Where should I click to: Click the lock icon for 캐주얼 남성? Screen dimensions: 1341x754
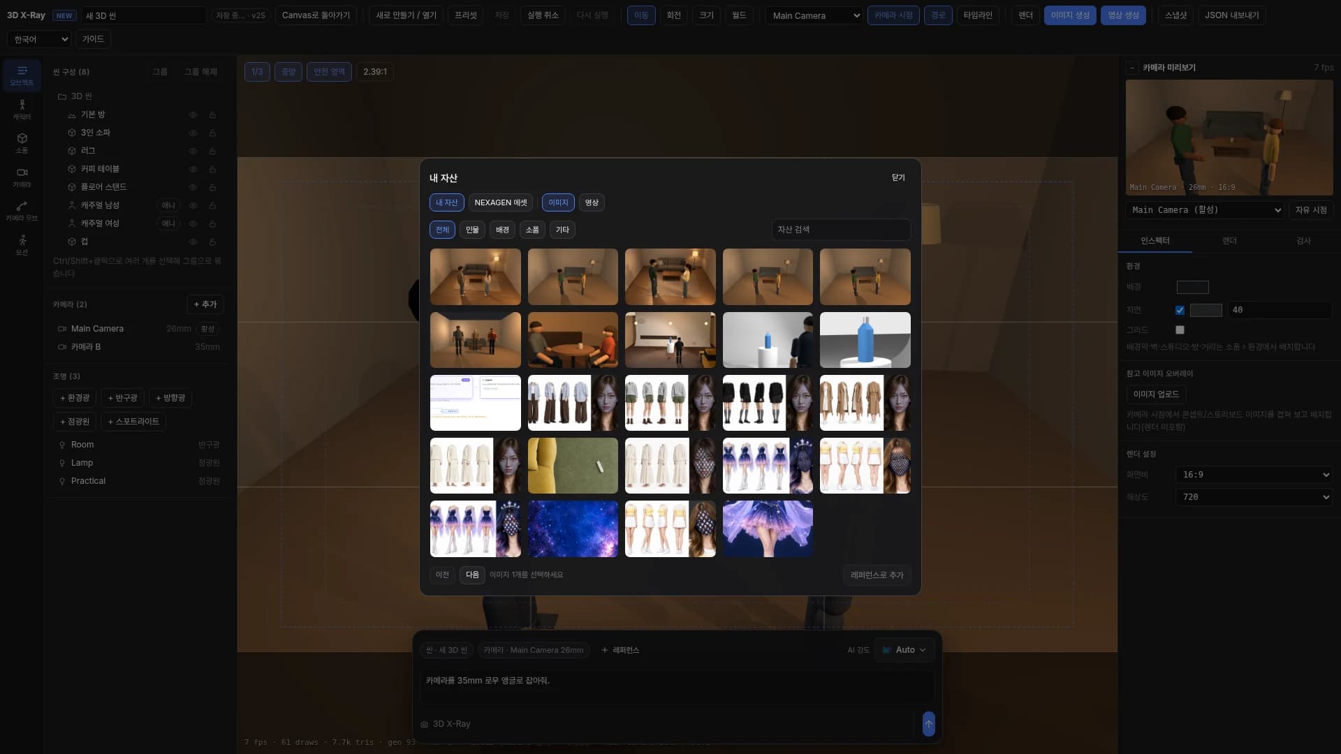pyautogui.click(x=212, y=205)
